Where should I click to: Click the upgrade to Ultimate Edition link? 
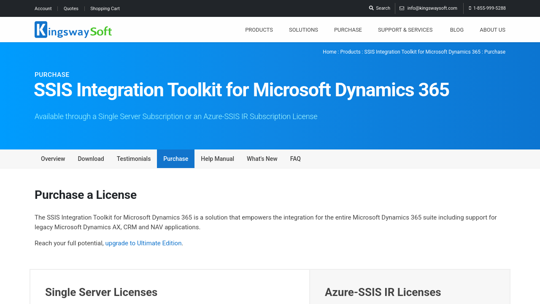[143, 243]
